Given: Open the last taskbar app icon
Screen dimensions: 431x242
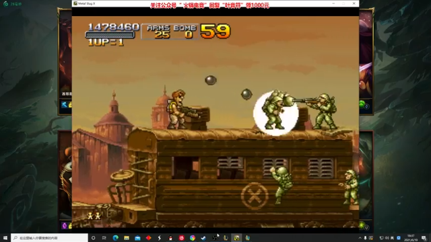Looking at the screenshot, I should 248,238.
